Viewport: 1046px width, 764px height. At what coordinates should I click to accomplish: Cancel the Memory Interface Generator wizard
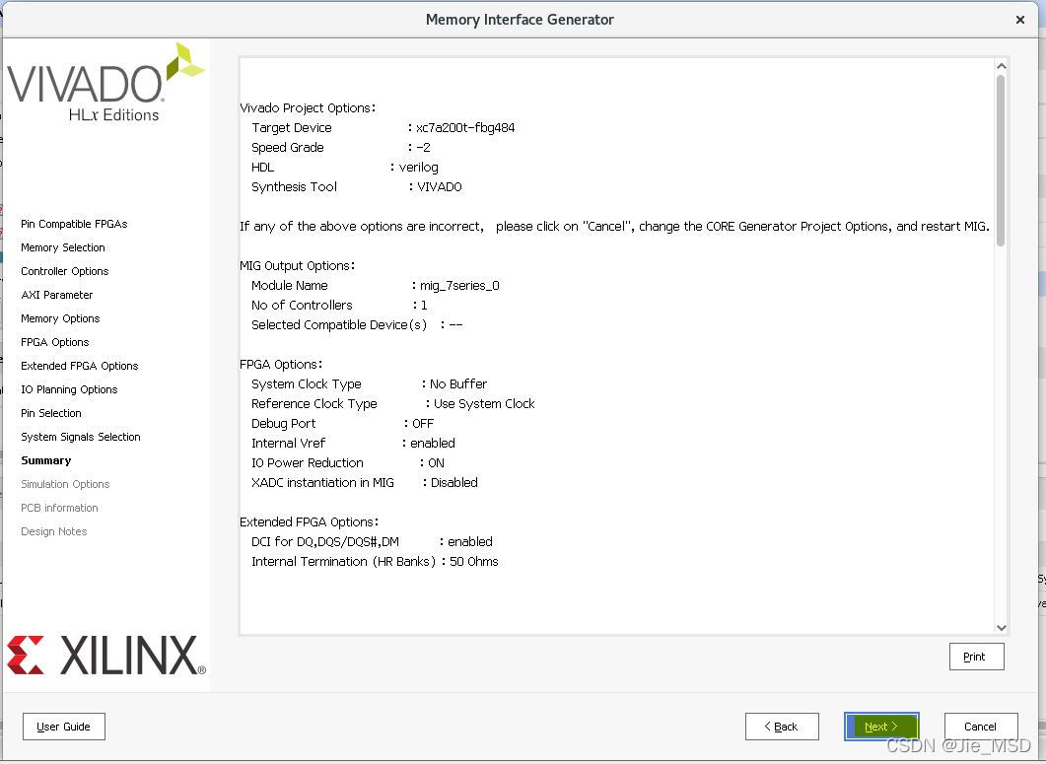pyautogui.click(x=980, y=726)
